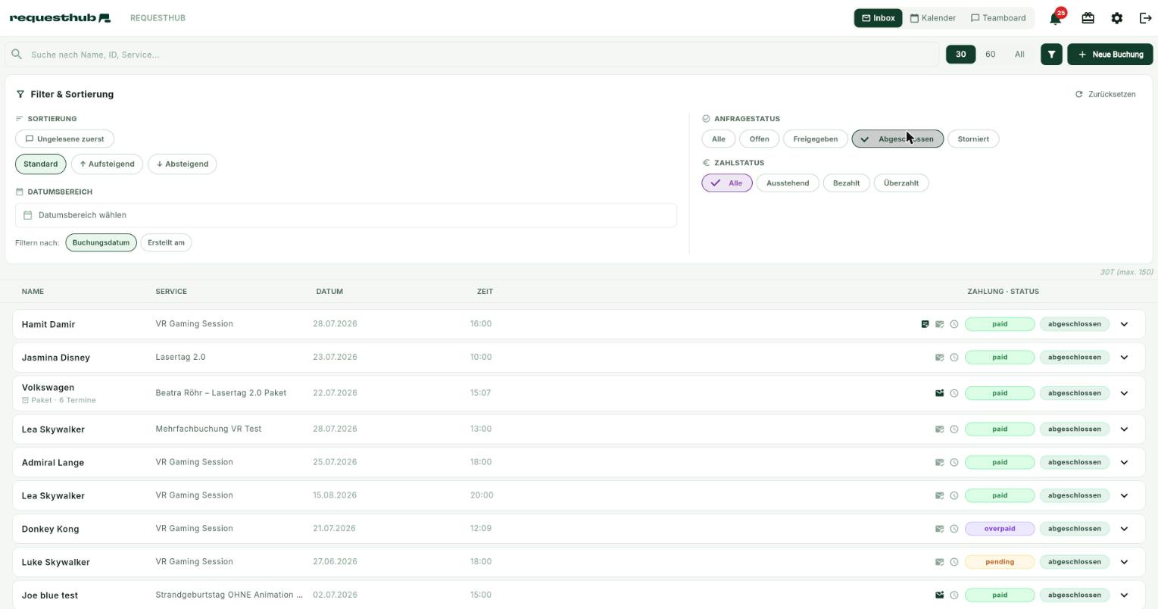Focus the 'Suche nach Name, ID, Service' field
Viewport: 1158px width, 609px height.
[x=471, y=55]
